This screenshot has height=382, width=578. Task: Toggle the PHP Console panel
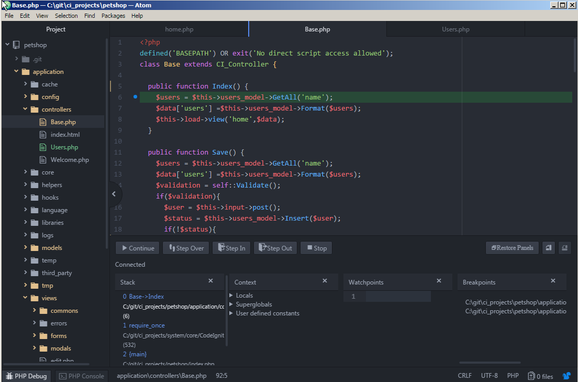click(81, 375)
